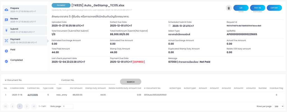Image resolution: width=287 pixels, height=112 pixels.
Task: Click the Completed step checkmark icon
Action: 6,61
